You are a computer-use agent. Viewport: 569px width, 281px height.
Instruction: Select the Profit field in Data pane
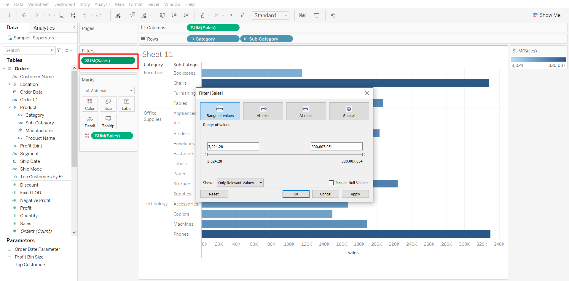coord(26,208)
